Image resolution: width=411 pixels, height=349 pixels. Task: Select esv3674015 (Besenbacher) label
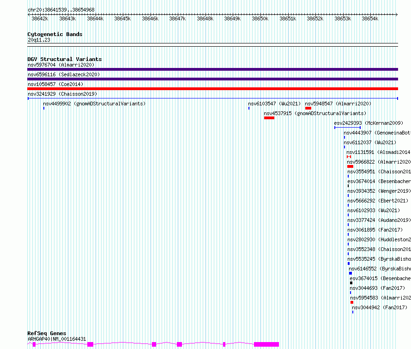coord(381,278)
